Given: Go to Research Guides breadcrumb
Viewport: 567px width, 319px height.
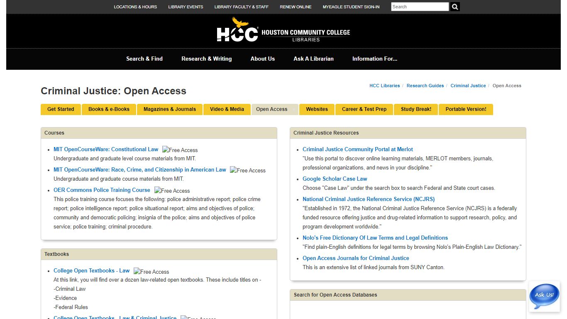Looking at the screenshot, I should coord(425,86).
